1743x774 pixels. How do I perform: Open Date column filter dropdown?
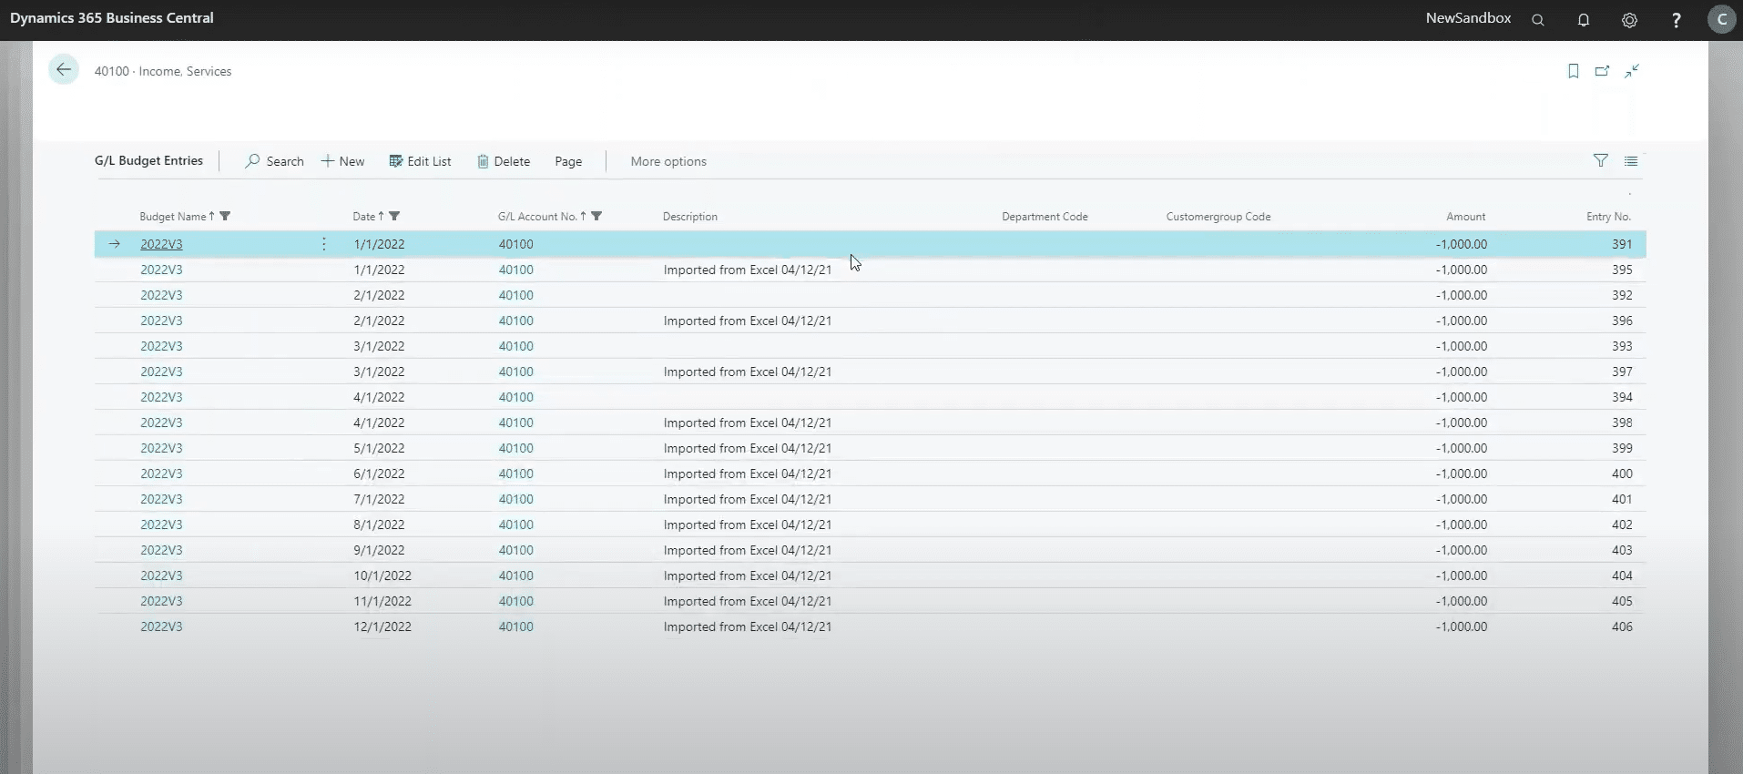[394, 217]
